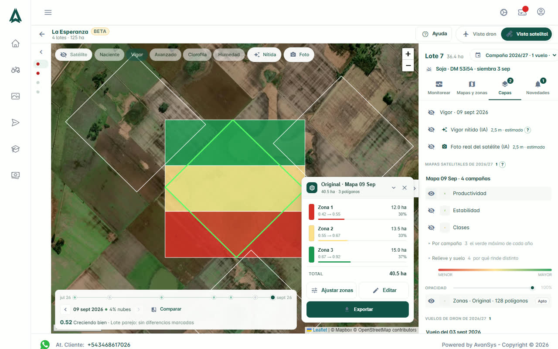
Task: Open the Campaña 2026/27 dropdown
Action: point(515,55)
